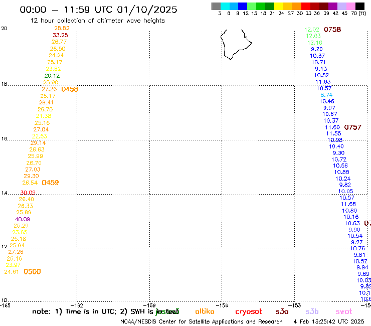Image resolution: width=371 pixels, height=326 pixels.
Task: Select the 11.63 wave height reading
Action: [x=323, y=82]
